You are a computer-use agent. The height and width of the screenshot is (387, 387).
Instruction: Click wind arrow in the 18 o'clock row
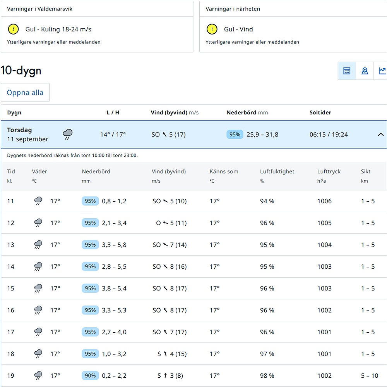click(x=165, y=354)
